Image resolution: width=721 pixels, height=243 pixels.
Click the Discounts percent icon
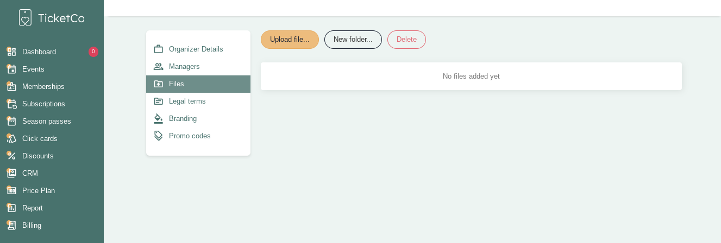pyautogui.click(x=11, y=156)
